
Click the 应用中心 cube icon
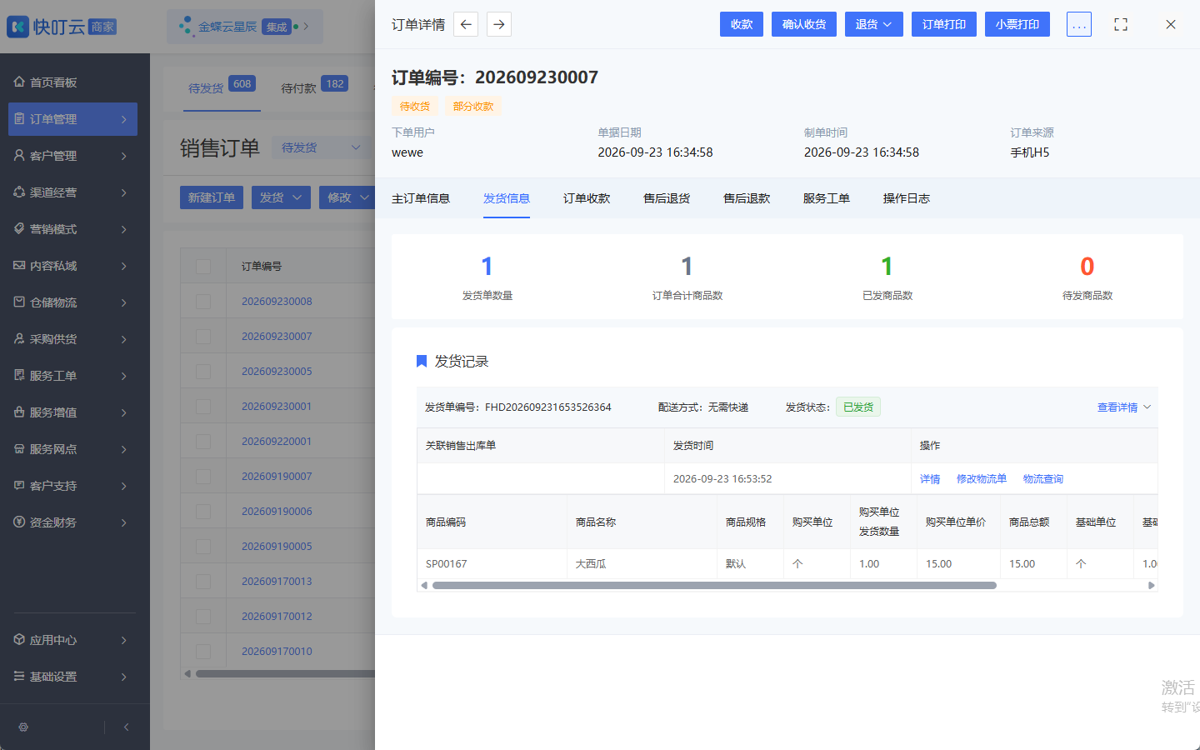[19, 639]
